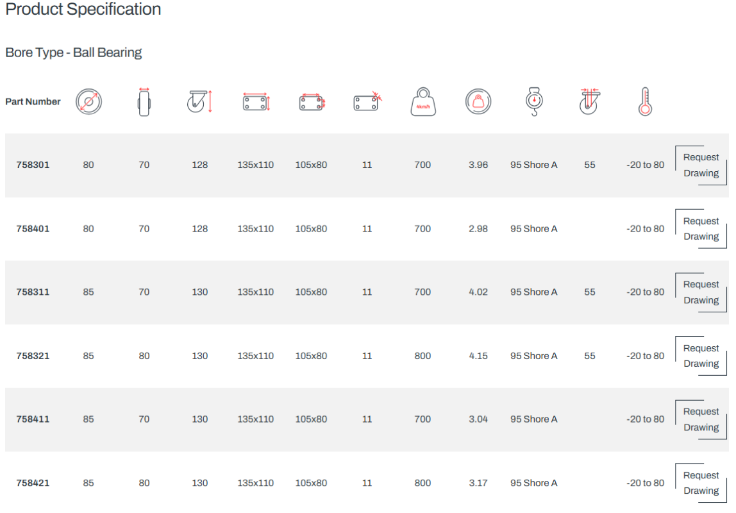Click the Part Number column header

(x=33, y=101)
